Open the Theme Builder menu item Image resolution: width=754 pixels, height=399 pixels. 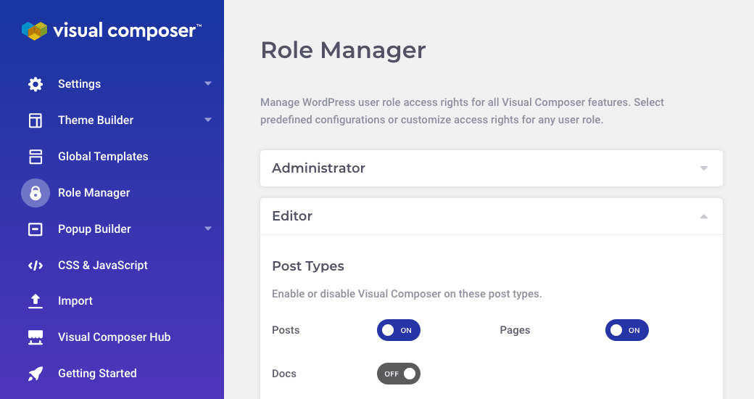96,120
